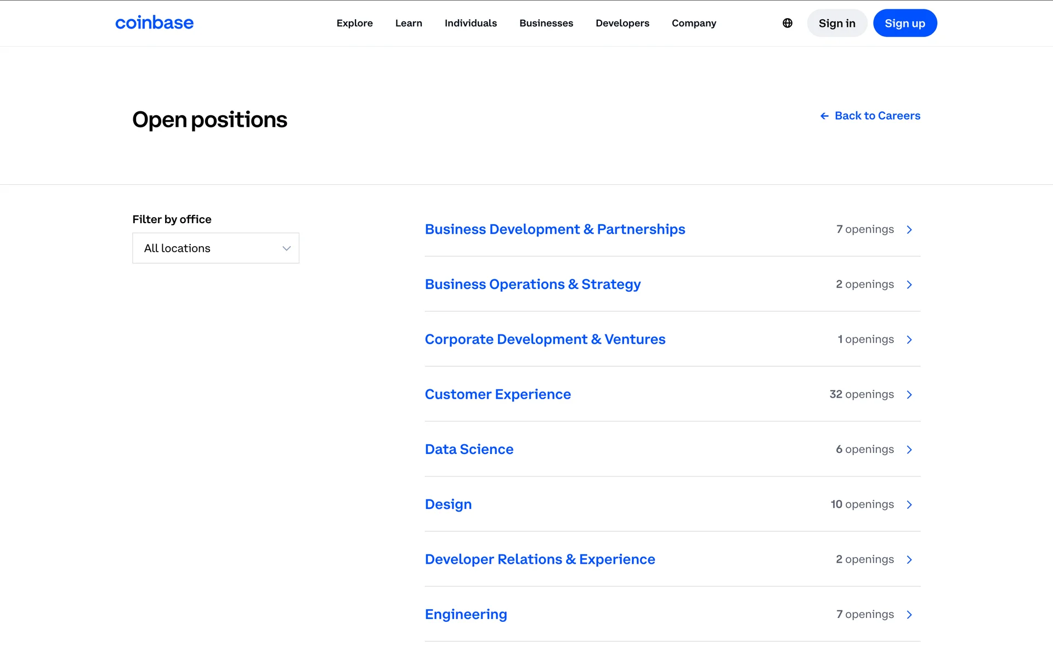Click chevron arrow for Engineering row

[x=909, y=615]
